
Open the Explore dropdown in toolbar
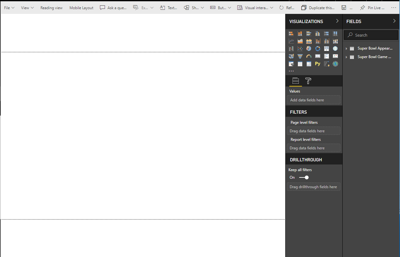coord(143,8)
